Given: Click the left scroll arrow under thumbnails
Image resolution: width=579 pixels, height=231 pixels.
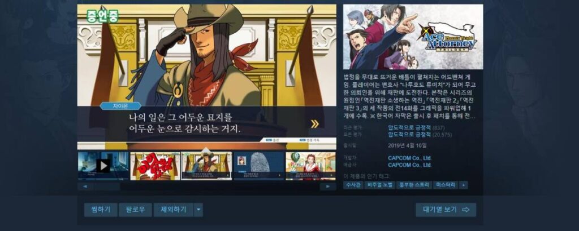Looking at the screenshot, I should (x=85, y=186).
